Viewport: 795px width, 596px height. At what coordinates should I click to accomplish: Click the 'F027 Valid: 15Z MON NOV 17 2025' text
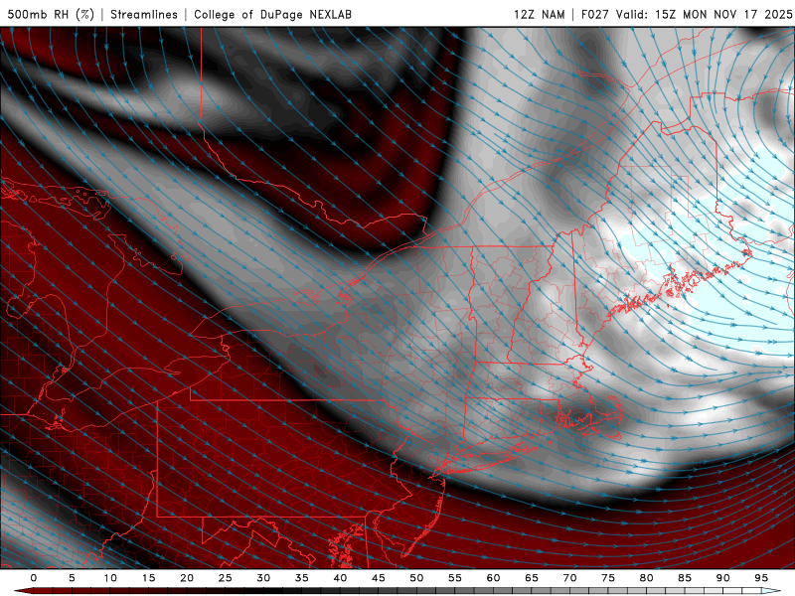pyautogui.click(x=687, y=14)
